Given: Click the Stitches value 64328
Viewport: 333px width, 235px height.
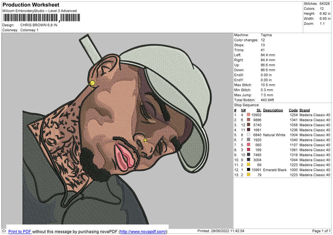Looking at the screenshot, I should [x=325, y=4].
